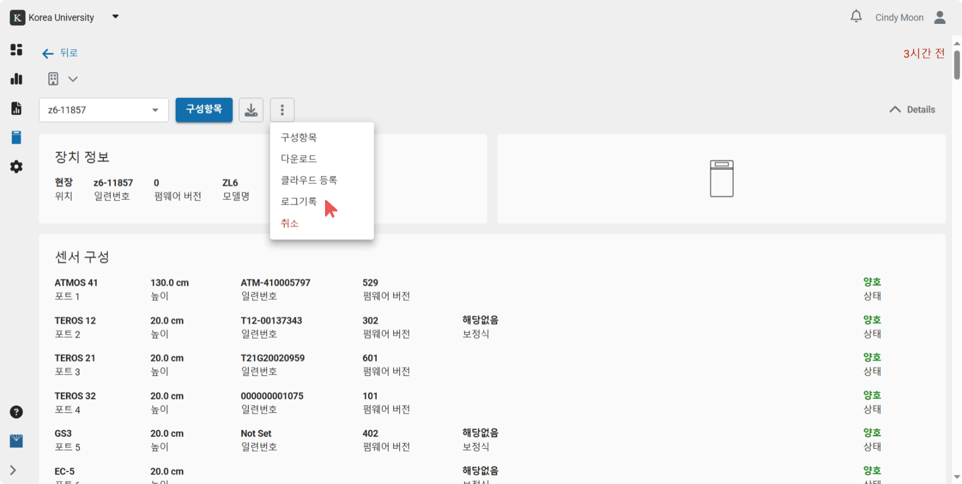Click the TEROS 21 sensor name

pyautogui.click(x=75, y=358)
